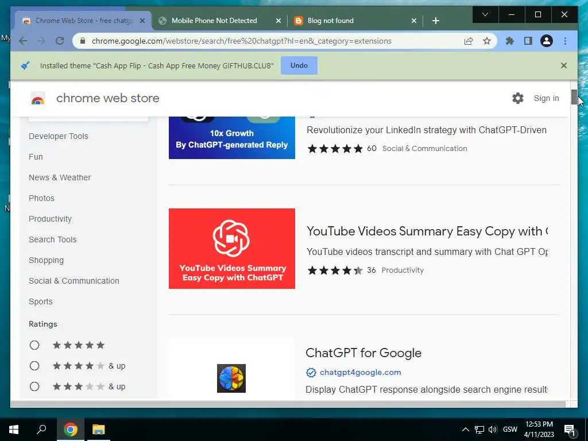588x441 pixels.
Task: Click the Sign in link
Action: (547, 98)
